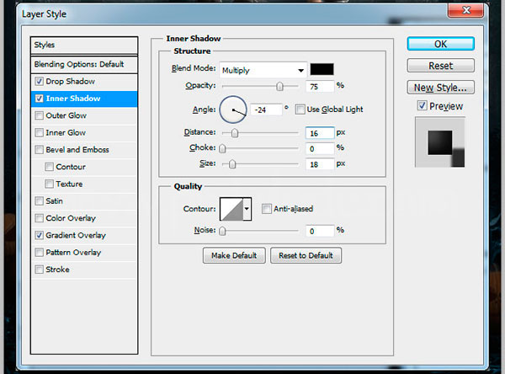
Task: Open the Contour picker dropdown arrow
Action: [247, 209]
